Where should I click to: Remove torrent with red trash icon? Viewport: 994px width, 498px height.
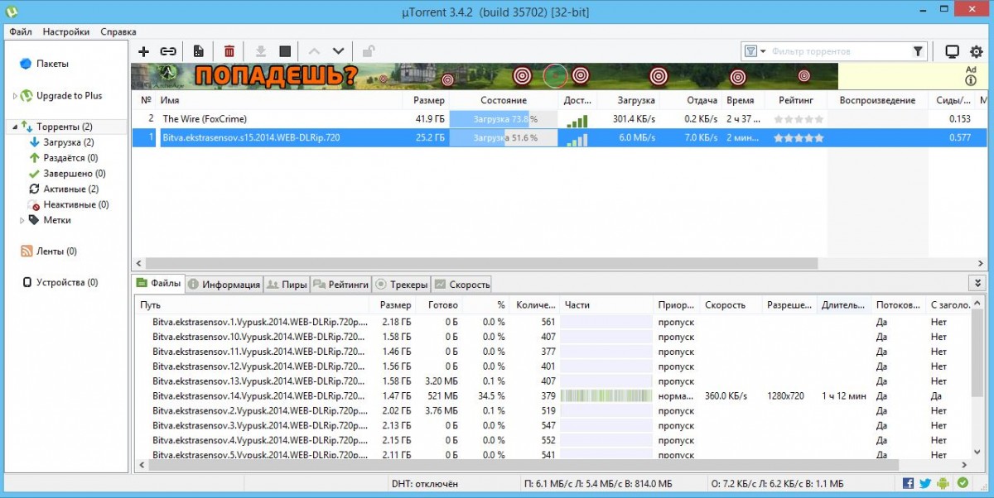229,51
